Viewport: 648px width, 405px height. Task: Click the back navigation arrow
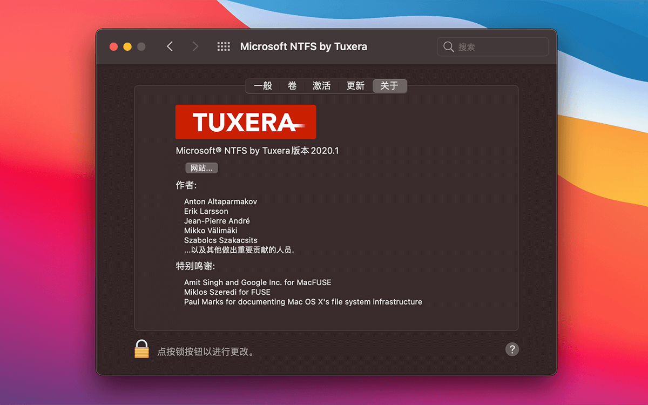coord(170,46)
